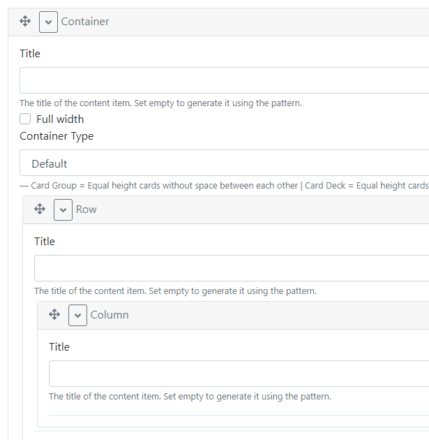
Task: Click the Column move handle icon
Action: [x=54, y=315]
